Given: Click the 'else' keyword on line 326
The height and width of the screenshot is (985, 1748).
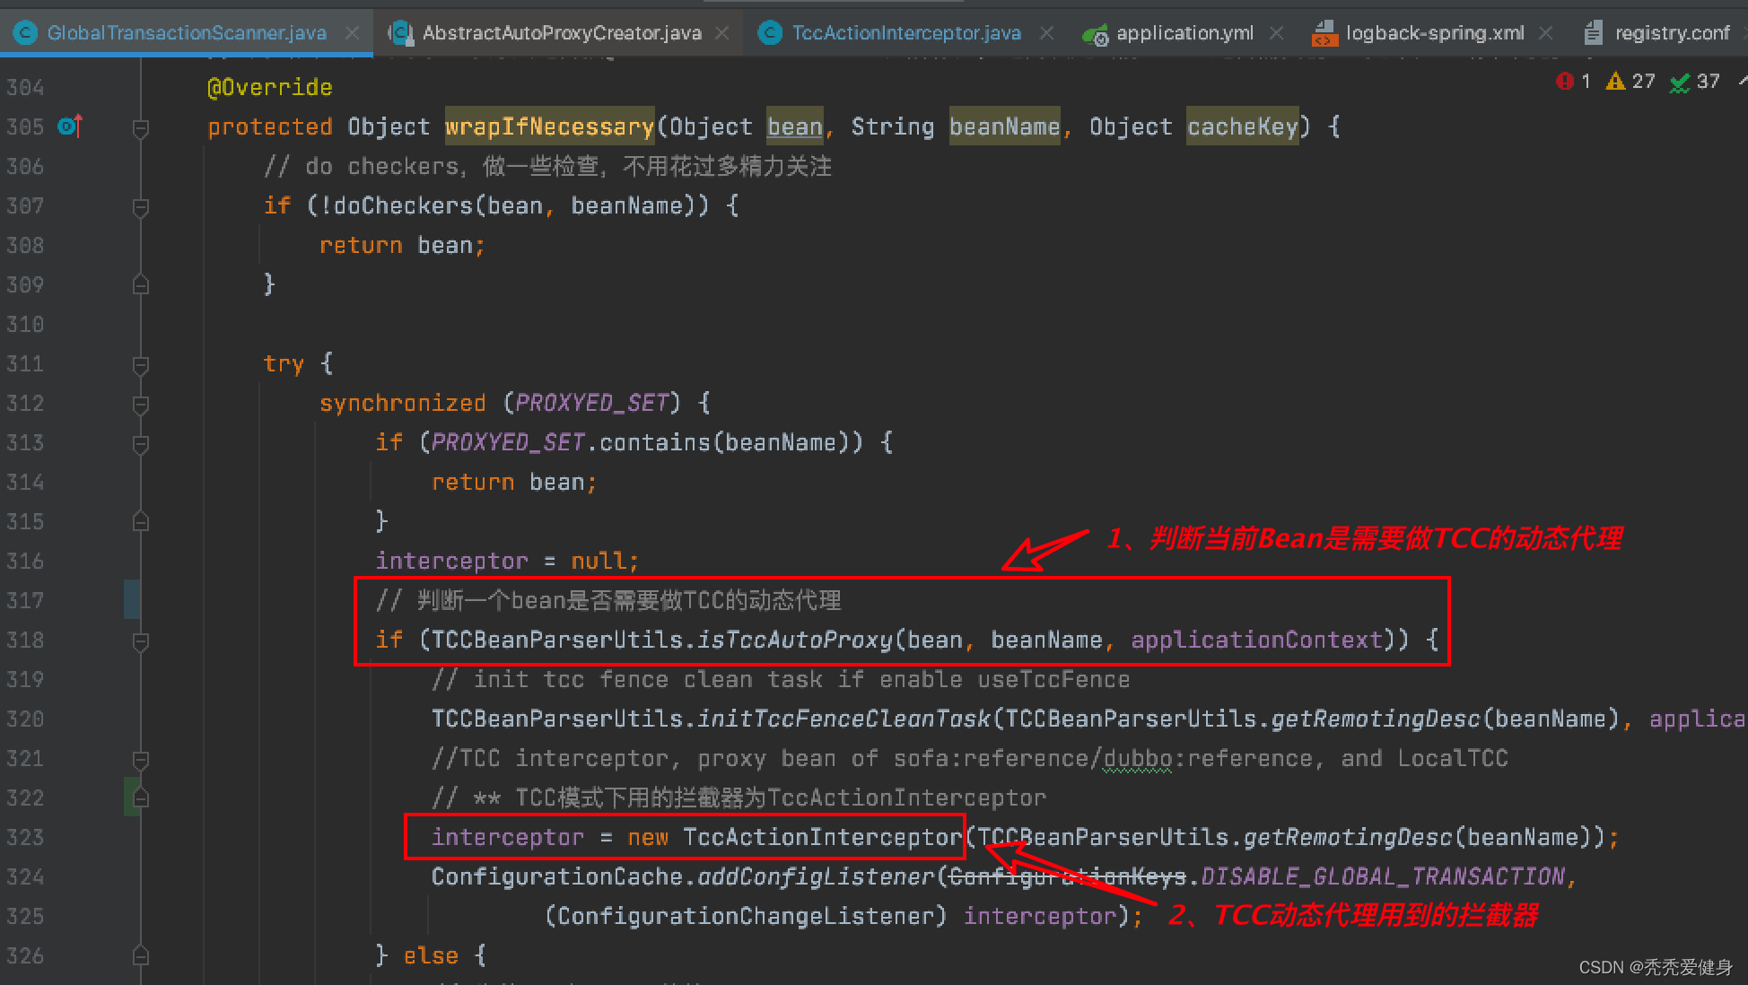Looking at the screenshot, I should pyautogui.click(x=431, y=955).
